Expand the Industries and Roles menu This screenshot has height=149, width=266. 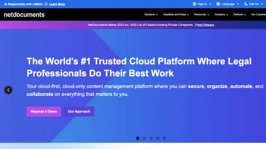click(176, 15)
